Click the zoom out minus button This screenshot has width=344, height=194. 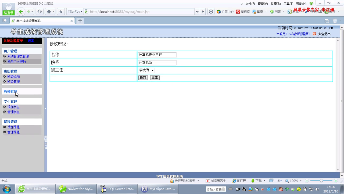(307, 181)
